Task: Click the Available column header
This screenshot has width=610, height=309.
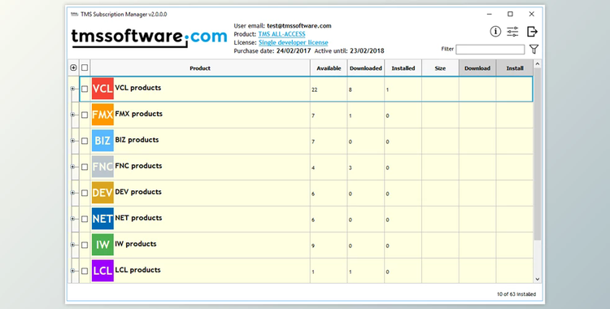Action: pos(329,68)
